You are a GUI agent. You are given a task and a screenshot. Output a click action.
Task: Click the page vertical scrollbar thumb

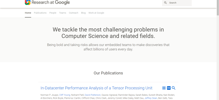tap(217, 7)
